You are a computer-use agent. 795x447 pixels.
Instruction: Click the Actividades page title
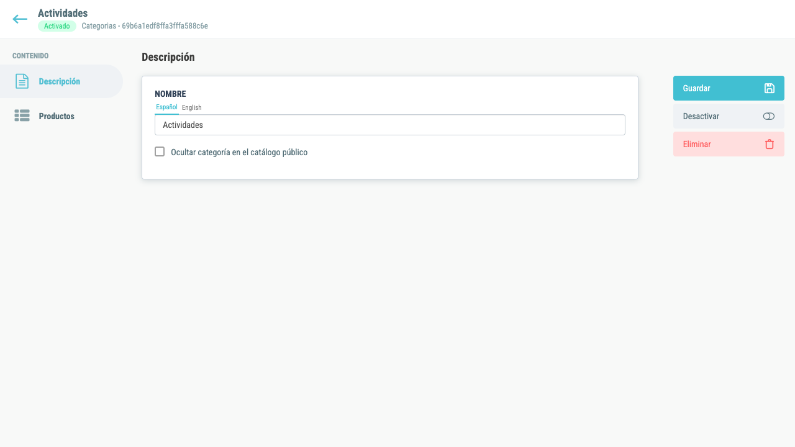[63, 13]
